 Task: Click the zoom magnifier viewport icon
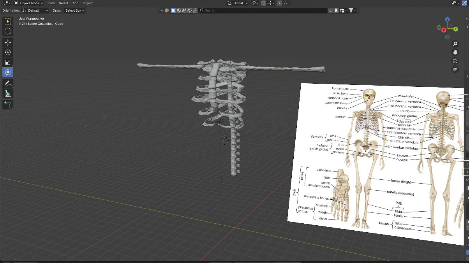pyautogui.click(x=455, y=44)
